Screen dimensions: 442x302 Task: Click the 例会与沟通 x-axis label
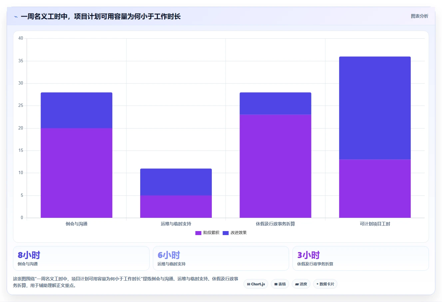[77, 224]
